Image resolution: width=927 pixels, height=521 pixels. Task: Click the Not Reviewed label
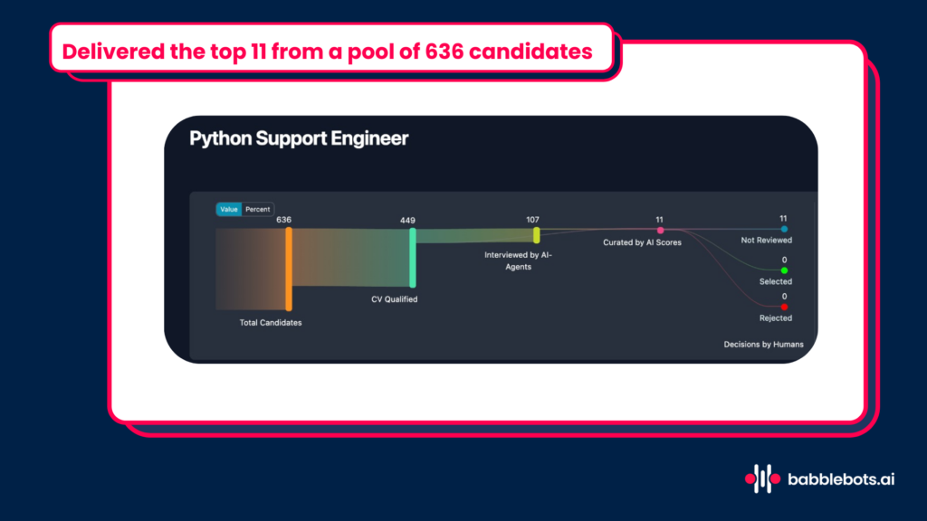(x=766, y=240)
